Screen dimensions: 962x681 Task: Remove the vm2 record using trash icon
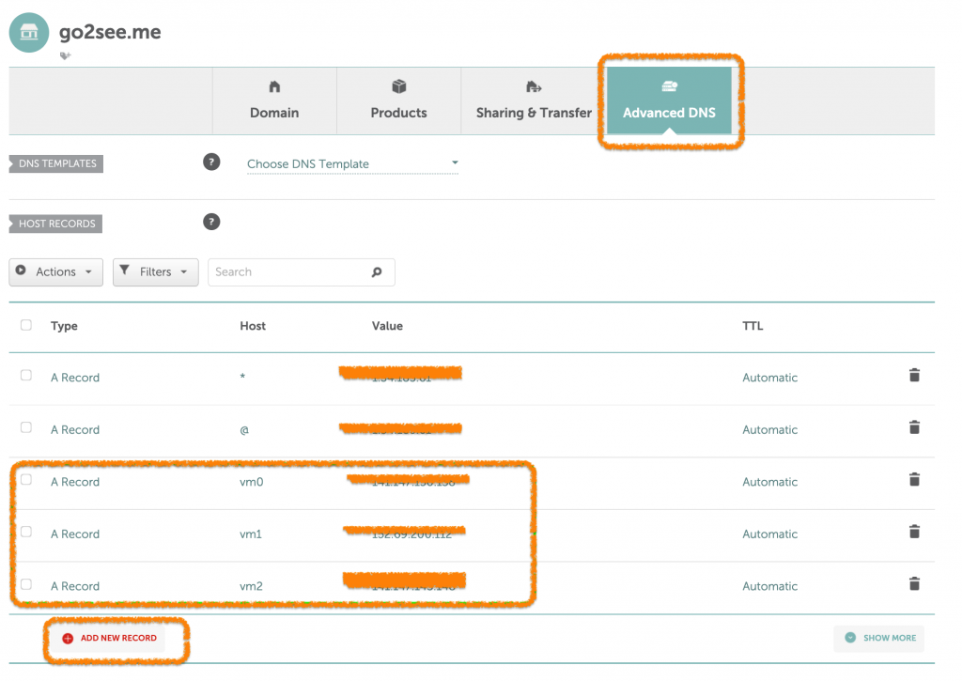pyautogui.click(x=914, y=584)
